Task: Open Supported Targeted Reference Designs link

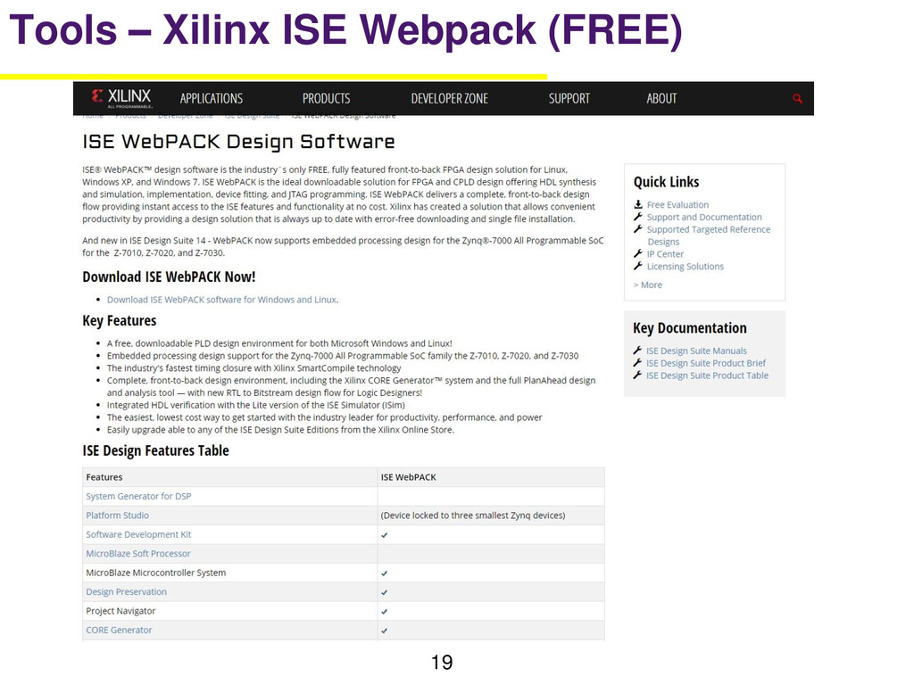Action: click(x=708, y=235)
